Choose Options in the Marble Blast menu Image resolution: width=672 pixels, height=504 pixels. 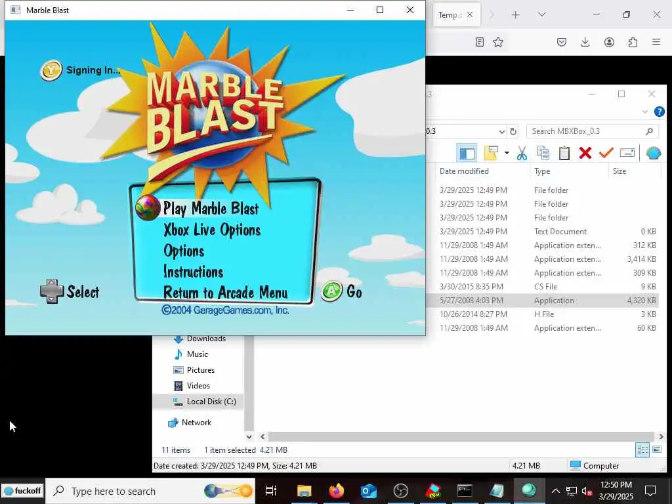[184, 251]
